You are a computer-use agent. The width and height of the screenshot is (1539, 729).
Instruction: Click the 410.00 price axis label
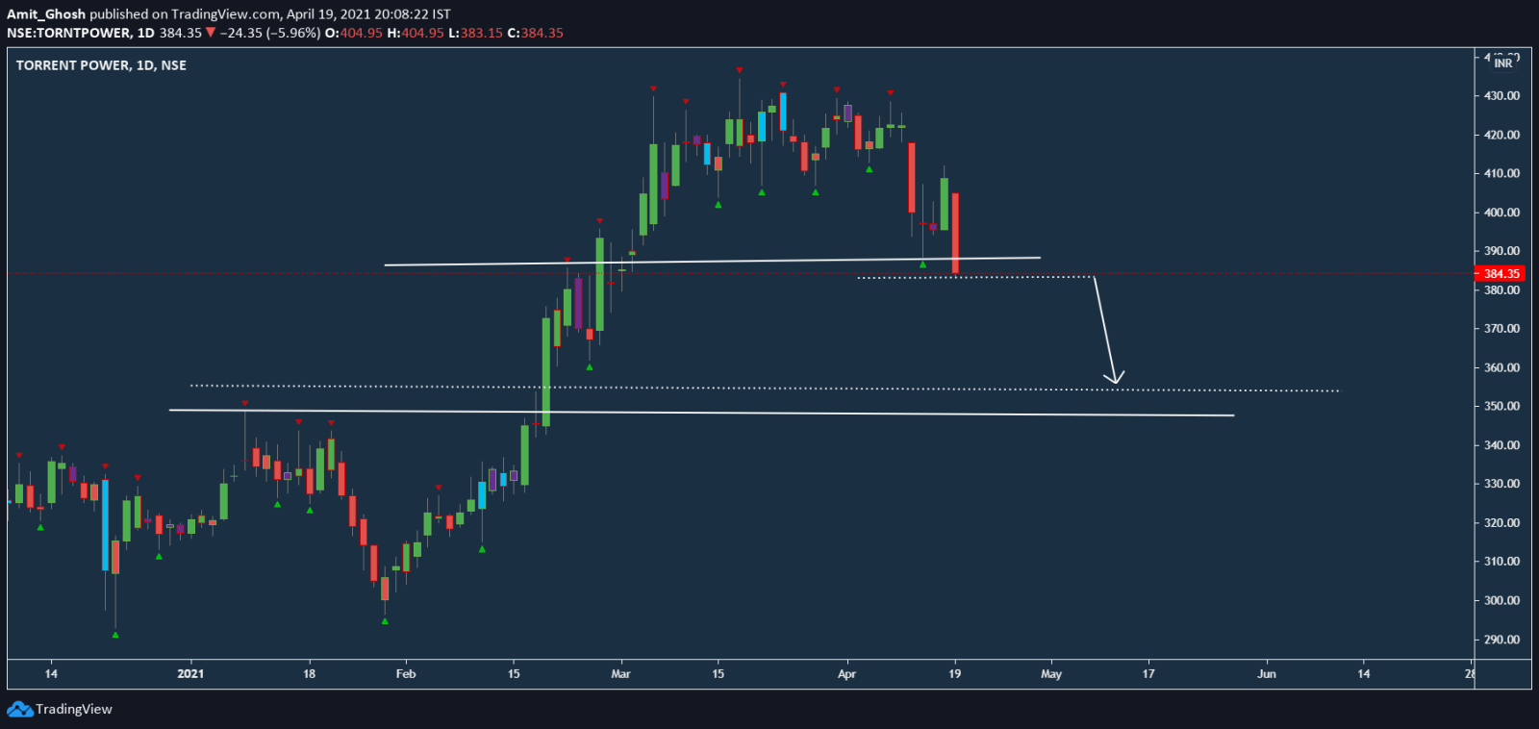(1501, 174)
